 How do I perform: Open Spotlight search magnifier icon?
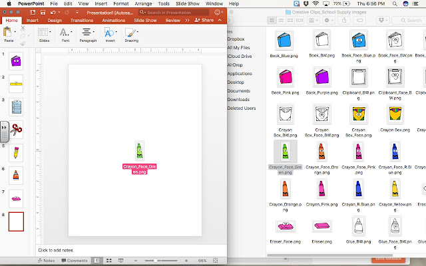tap(395, 4)
